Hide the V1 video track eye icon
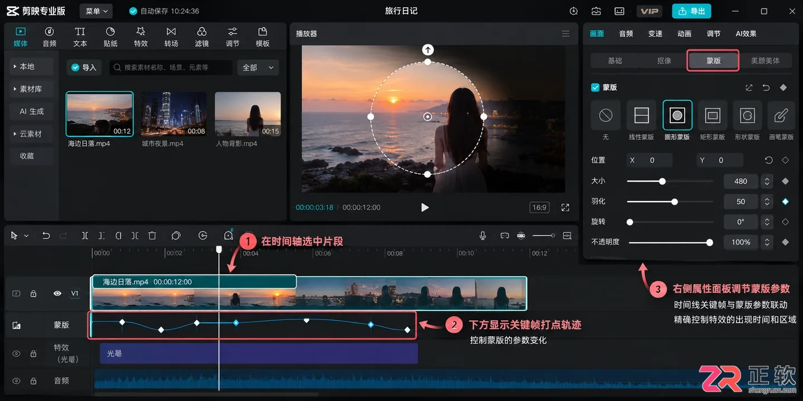803x401 pixels. click(57, 294)
